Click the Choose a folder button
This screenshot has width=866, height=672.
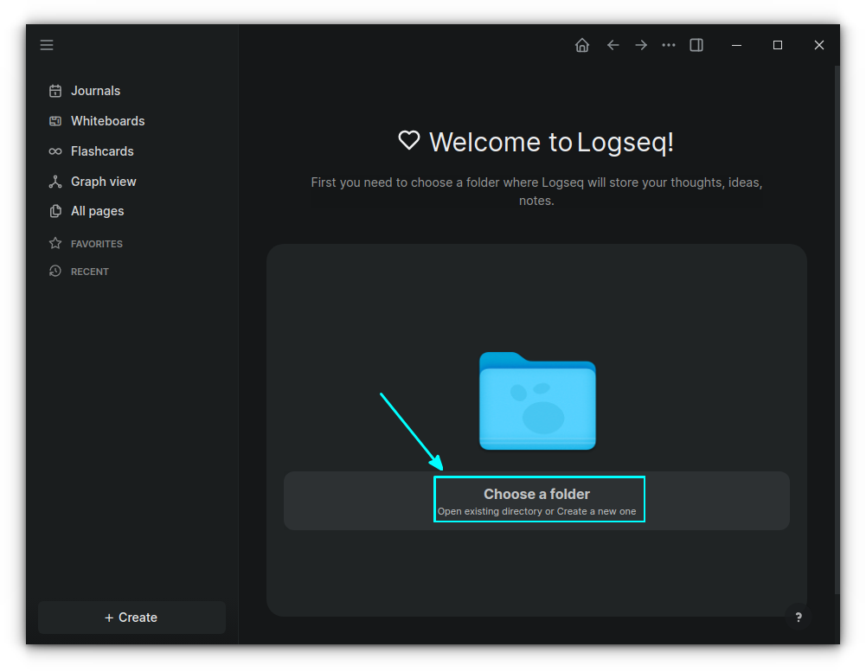(x=538, y=499)
